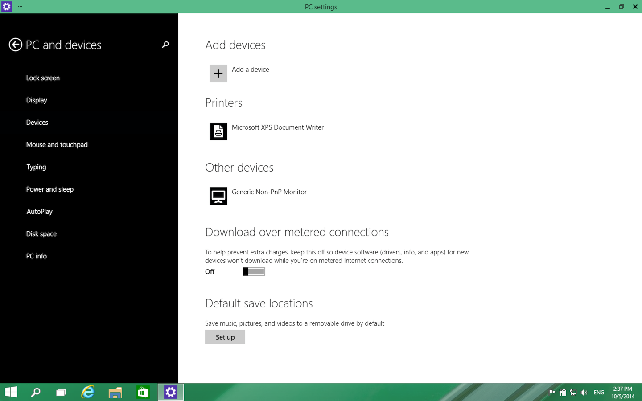The width and height of the screenshot is (642, 401).
Task: Select the Generic Non-PnP Monitor icon
Action: pos(218,196)
